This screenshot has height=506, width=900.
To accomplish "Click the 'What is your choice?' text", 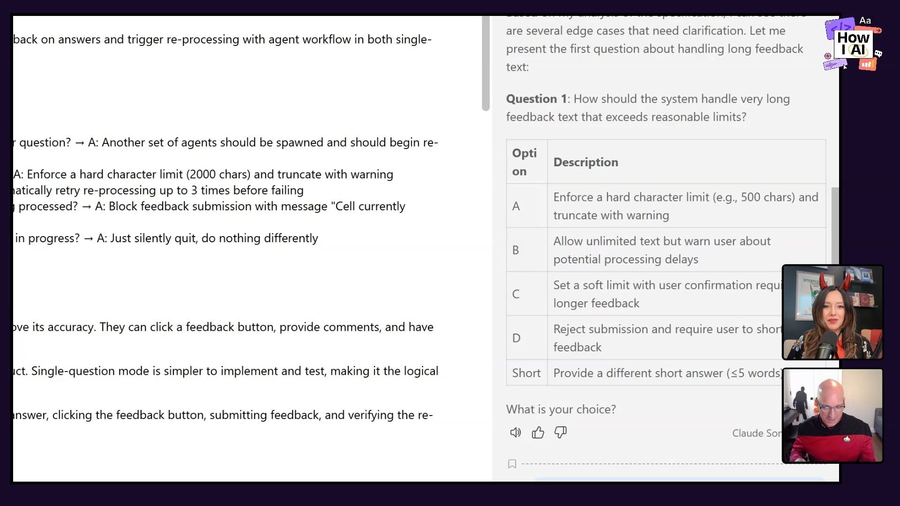I will 561,409.
